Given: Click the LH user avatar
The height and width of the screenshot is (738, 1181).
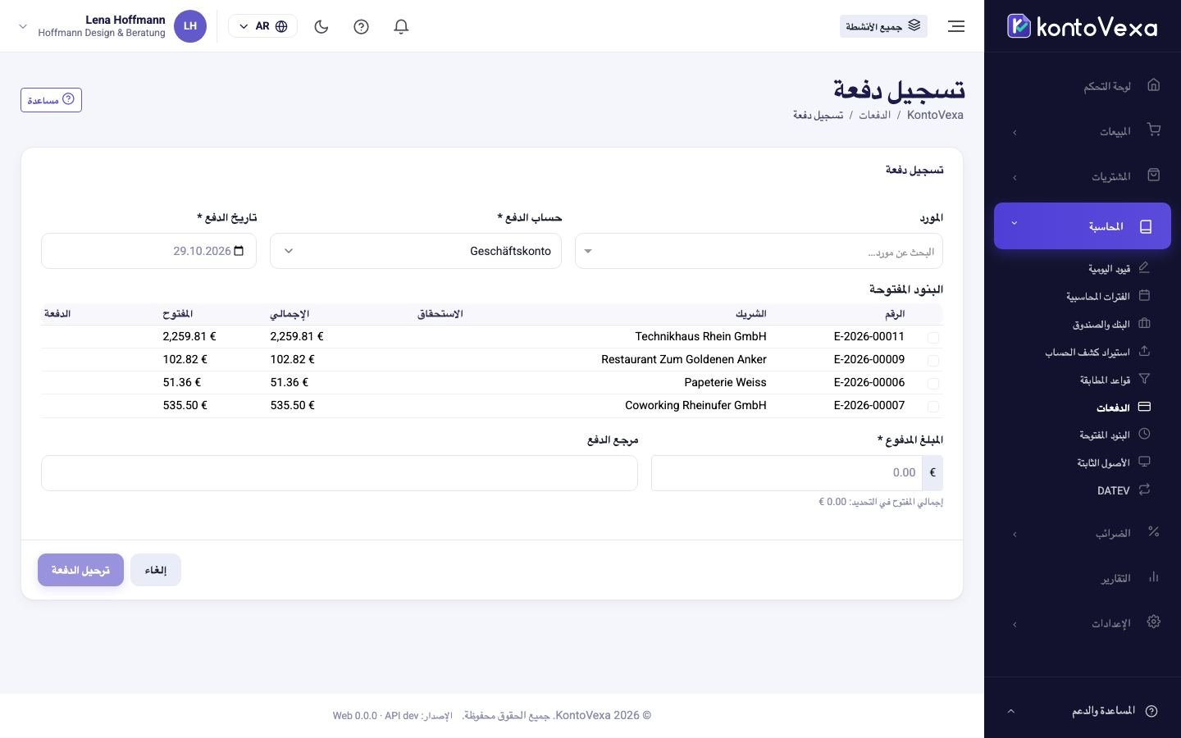Looking at the screenshot, I should 190,26.
